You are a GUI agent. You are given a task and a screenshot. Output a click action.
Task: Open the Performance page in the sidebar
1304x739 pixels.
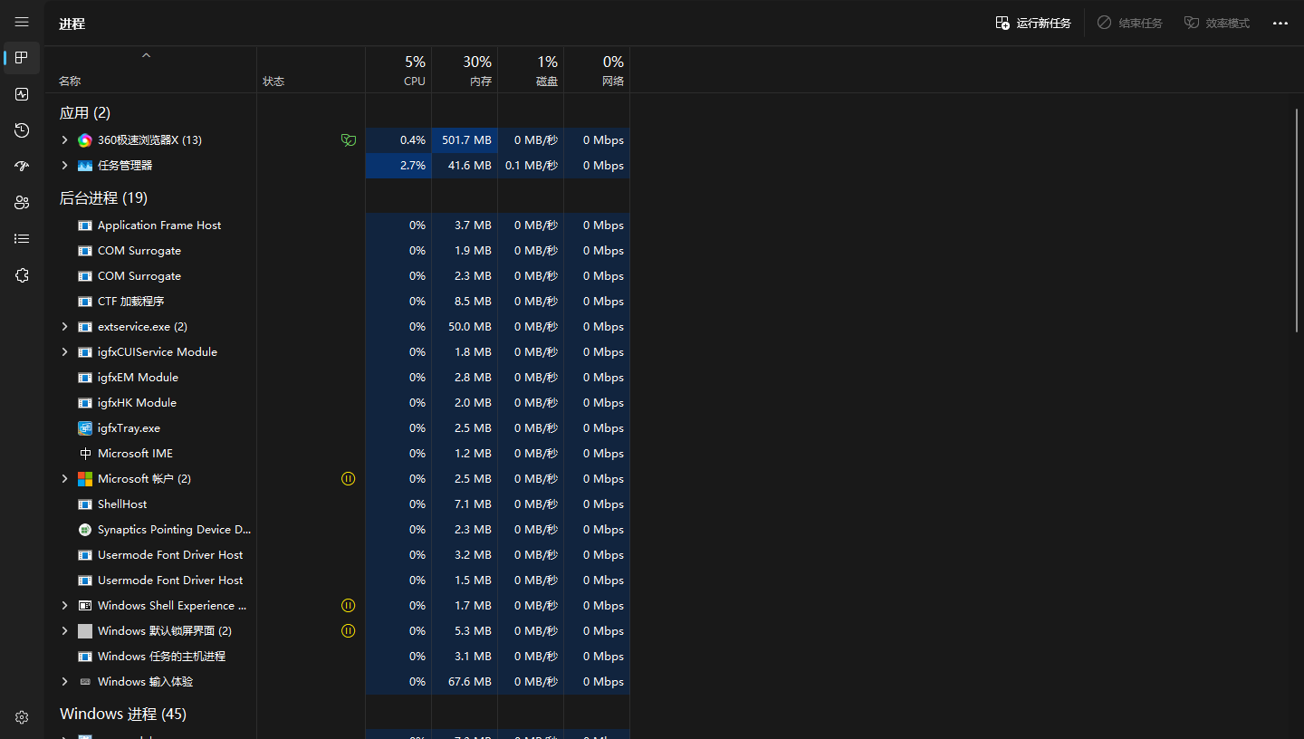[22, 94]
